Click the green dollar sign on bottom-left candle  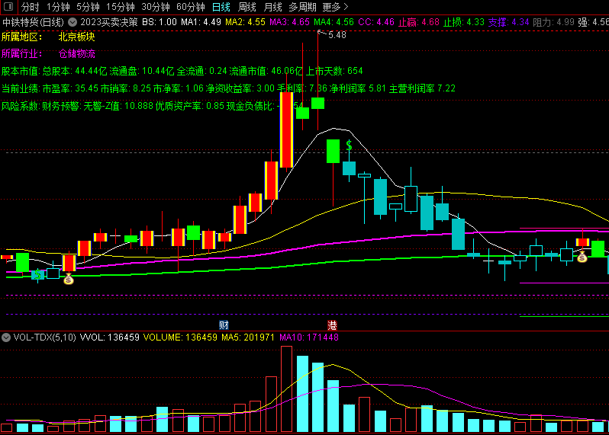37,275
